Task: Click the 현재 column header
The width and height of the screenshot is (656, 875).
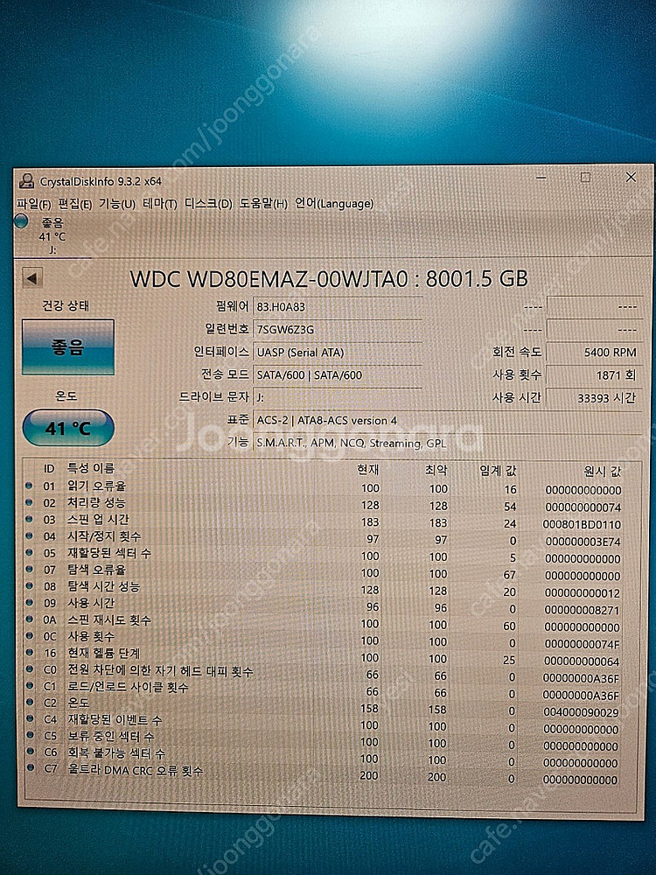Action: point(368,469)
